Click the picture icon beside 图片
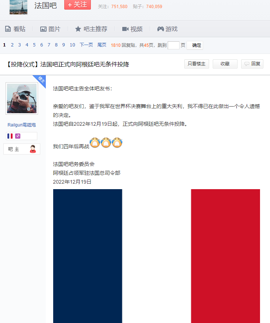Screen dimensions: 270x323 tap(43, 29)
